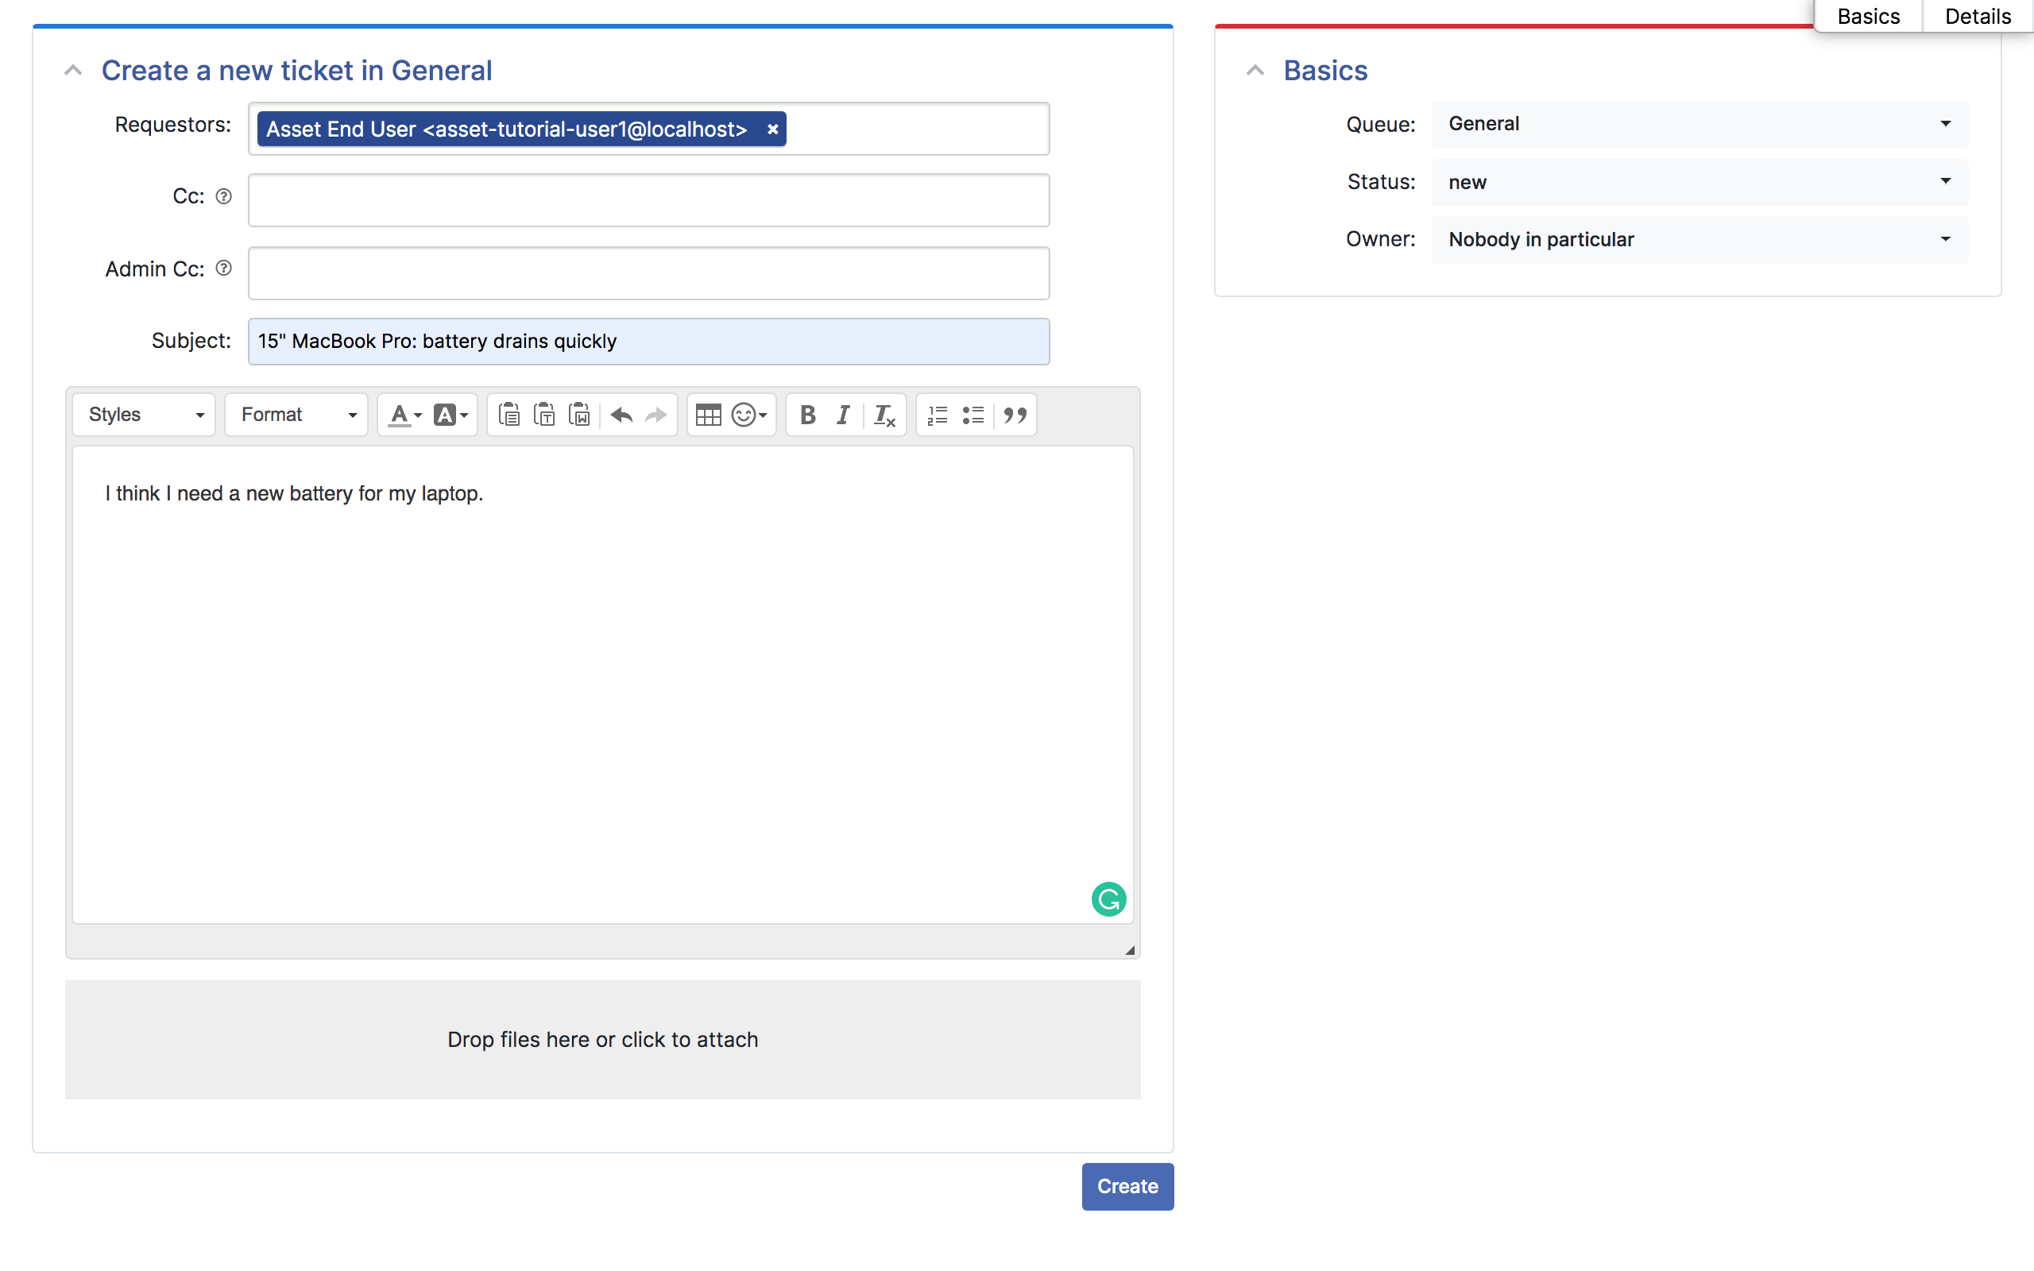
Task: Insert a bulleted list
Action: point(973,415)
